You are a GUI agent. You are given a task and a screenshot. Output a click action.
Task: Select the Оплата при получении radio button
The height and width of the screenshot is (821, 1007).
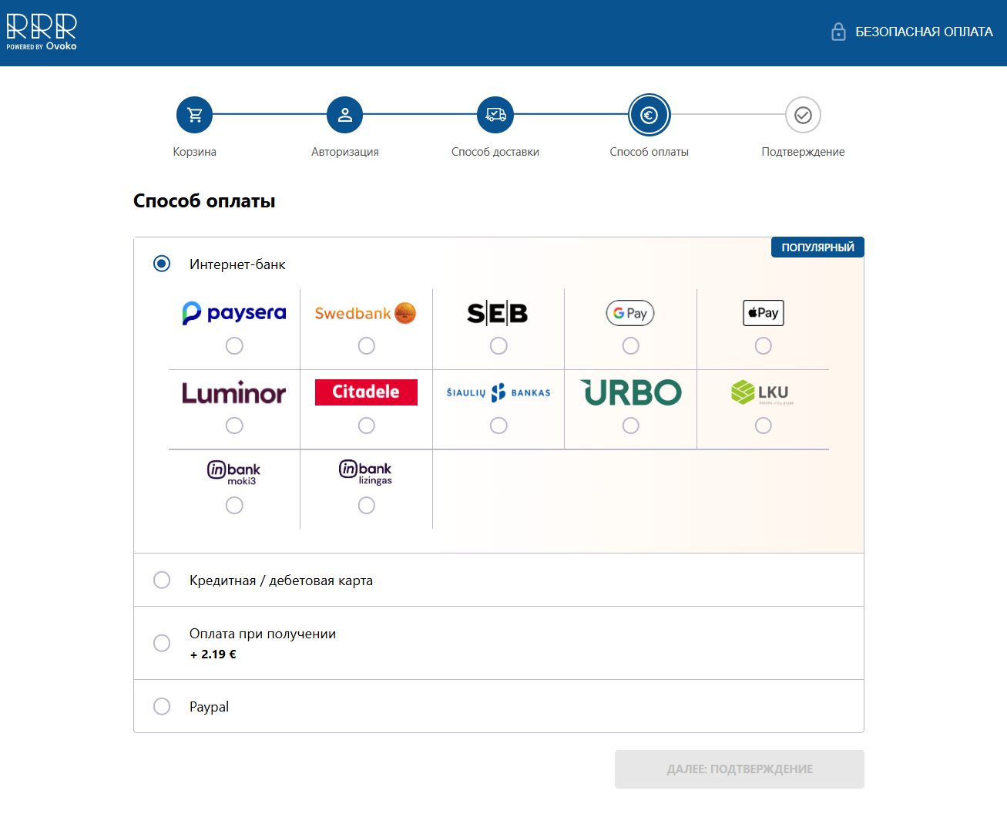pos(162,643)
